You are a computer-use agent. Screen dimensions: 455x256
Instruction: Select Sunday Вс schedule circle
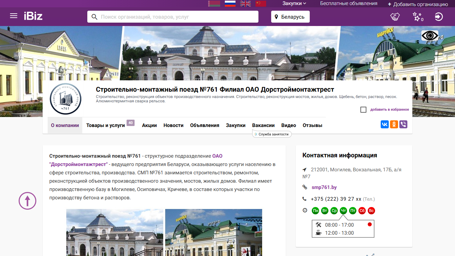(371, 211)
